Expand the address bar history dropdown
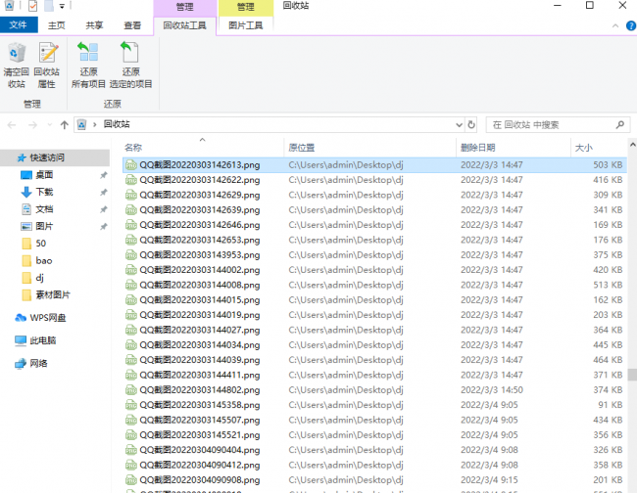 [459, 125]
